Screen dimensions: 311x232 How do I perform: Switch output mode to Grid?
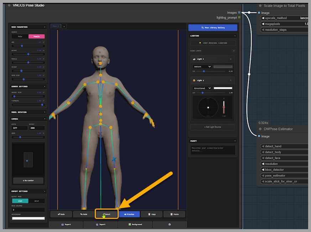[x=37, y=201]
